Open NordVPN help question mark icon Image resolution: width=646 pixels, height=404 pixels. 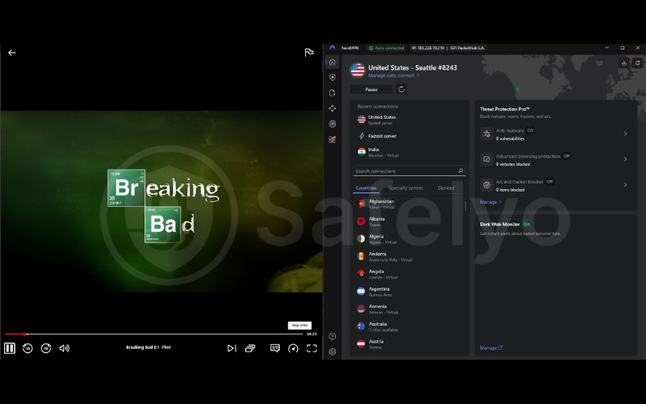tap(333, 336)
